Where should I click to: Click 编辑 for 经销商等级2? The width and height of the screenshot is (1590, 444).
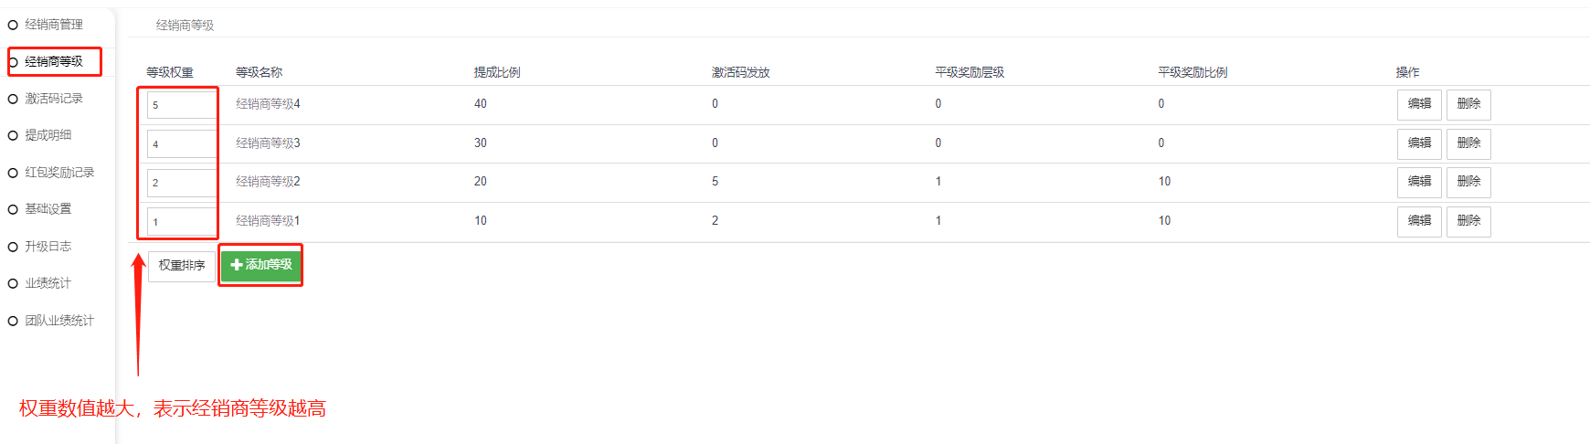pos(1418,182)
